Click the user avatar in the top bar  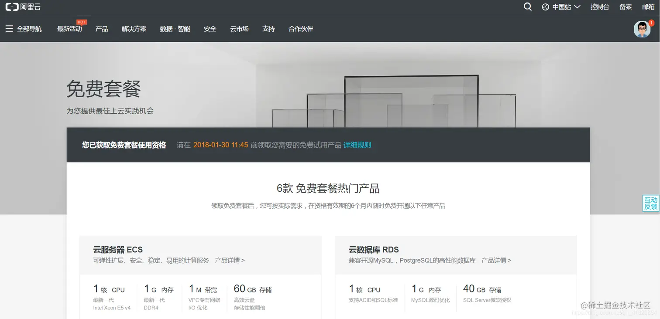[642, 30]
